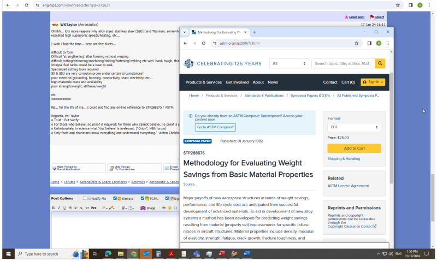Insert a smiley emoticon from editor toolbar
This screenshot has width=437, height=261.
pos(169,208)
